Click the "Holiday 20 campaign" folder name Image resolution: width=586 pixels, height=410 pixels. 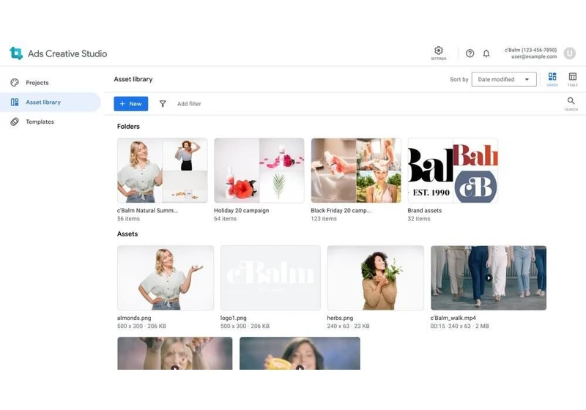tap(242, 210)
